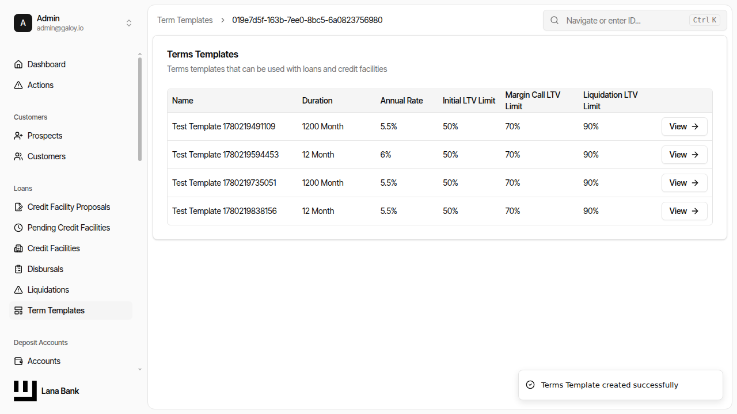The width and height of the screenshot is (737, 414).
Task: Click the Terms Template created successfully toast
Action: (x=620, y=385)
